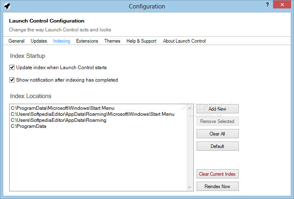Close the Configuration window
The image size is (294, 199).
tap(282, 5)
